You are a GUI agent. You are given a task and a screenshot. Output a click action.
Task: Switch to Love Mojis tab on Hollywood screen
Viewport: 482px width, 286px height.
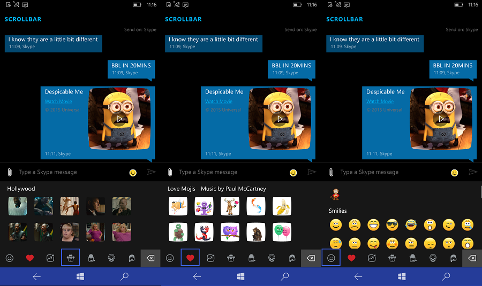tap(30, 258)
